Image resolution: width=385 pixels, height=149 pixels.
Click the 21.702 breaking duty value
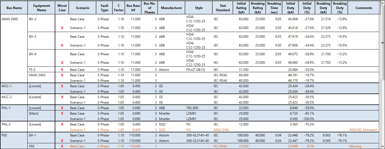(326, 63)
